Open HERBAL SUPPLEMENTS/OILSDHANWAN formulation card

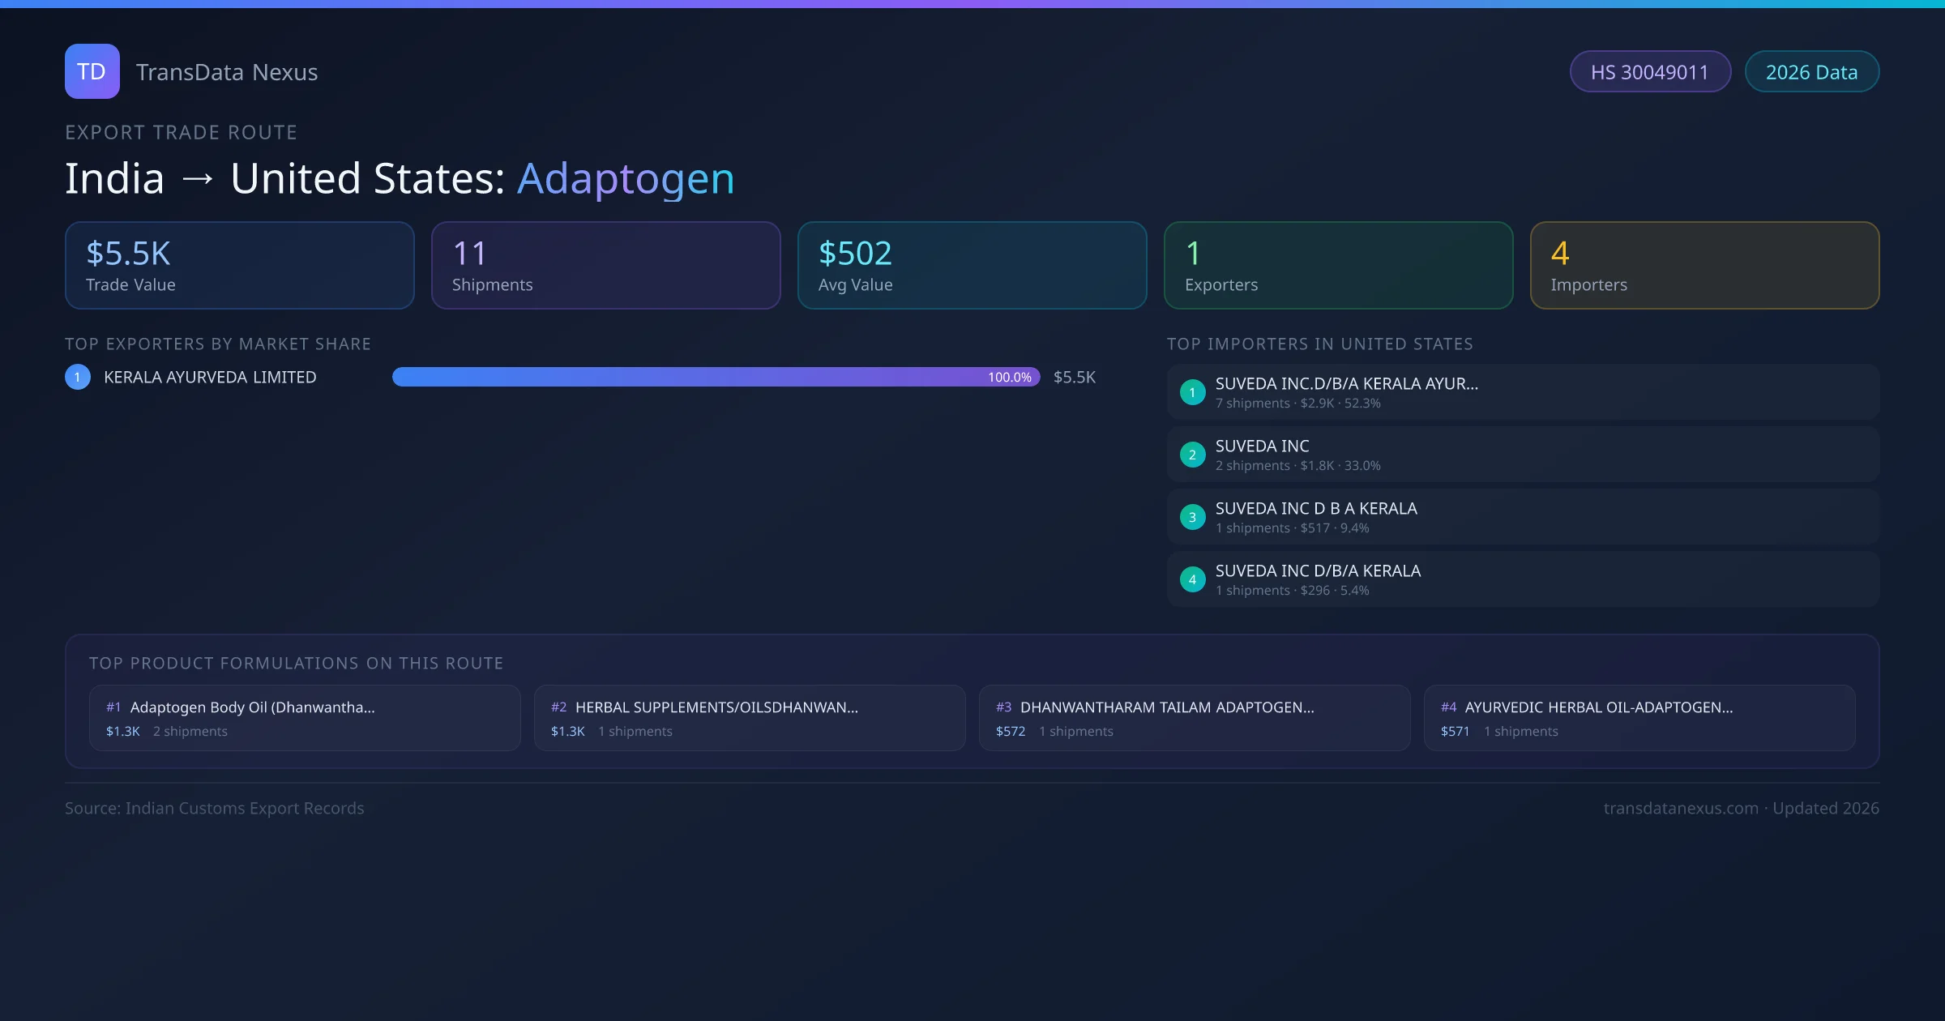[x=749, y=718]
